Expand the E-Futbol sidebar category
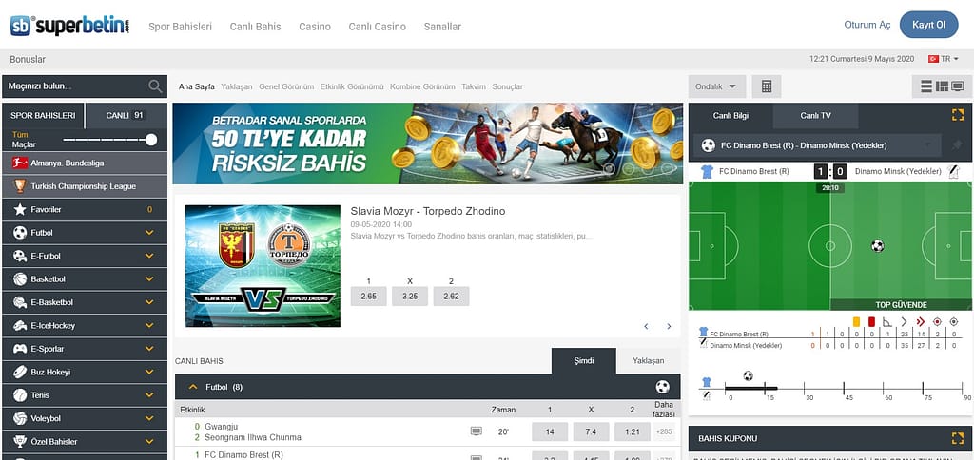Screen dimensions: 974x460 pos(149,256)
